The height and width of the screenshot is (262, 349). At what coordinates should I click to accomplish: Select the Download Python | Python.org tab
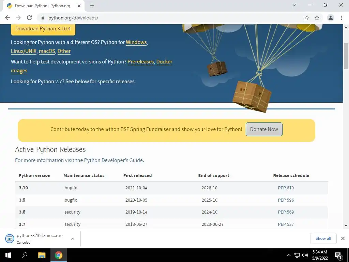[x=43, y=6]
